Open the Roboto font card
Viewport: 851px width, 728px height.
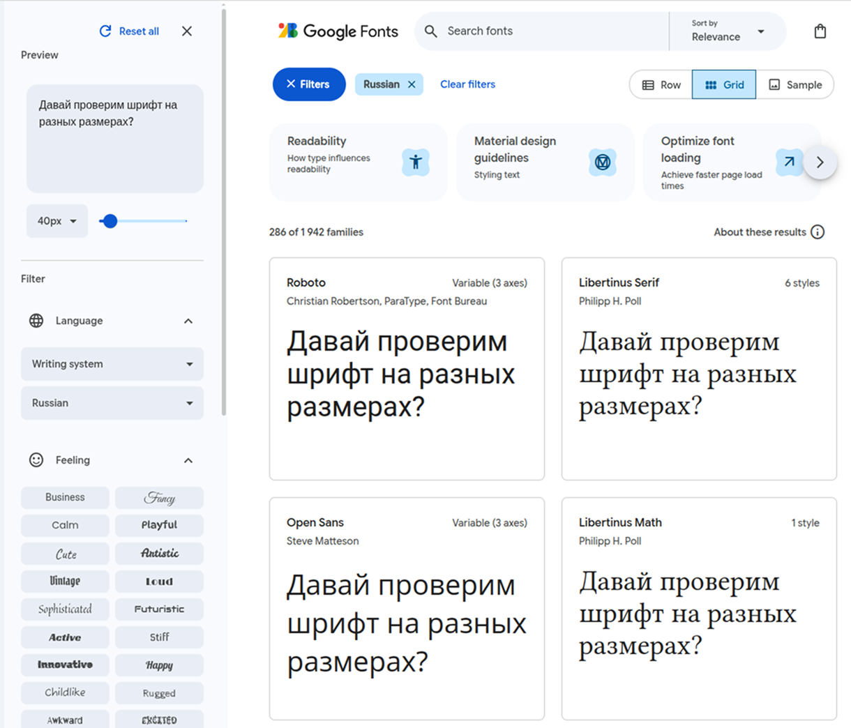tap(407, 369)
